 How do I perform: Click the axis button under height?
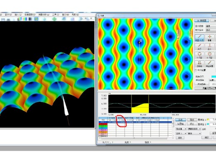pos(180,124)
